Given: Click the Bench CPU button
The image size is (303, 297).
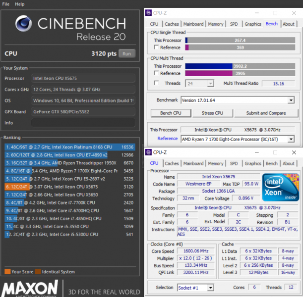Looking at the screenshot, I should [171, 113].
